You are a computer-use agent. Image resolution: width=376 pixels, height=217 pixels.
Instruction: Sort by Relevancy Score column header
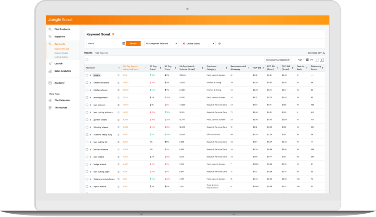pos(317,68)
